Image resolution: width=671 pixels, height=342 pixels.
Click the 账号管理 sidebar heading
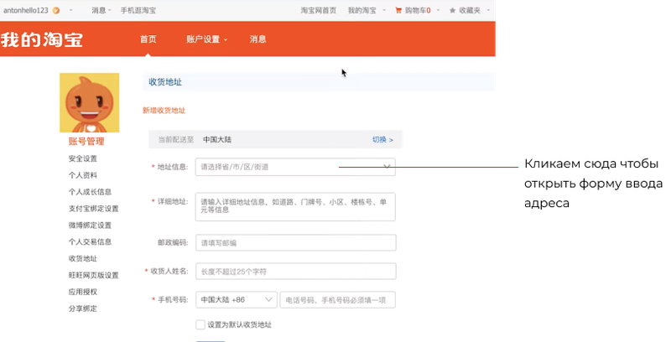coord(86,142)
